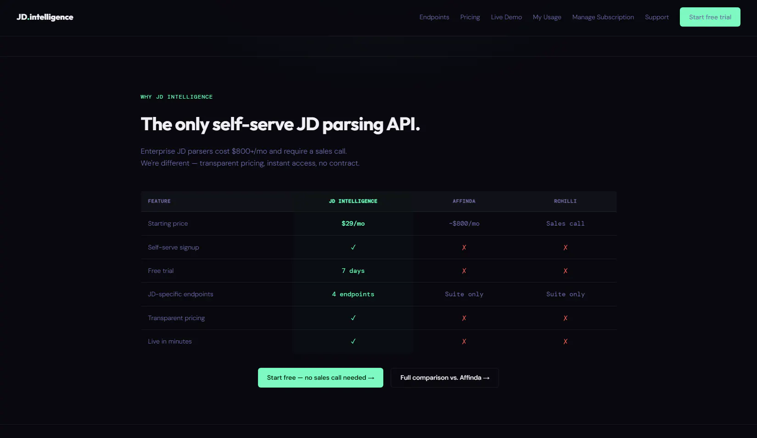The height and width of the screenshot is (438, 757).
Task: Click the JD.intelligence logo
Action: tap(45, 17)
